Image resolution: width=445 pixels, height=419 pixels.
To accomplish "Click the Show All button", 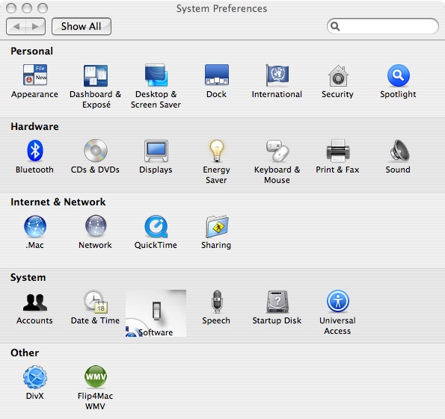I will [82, 26].
